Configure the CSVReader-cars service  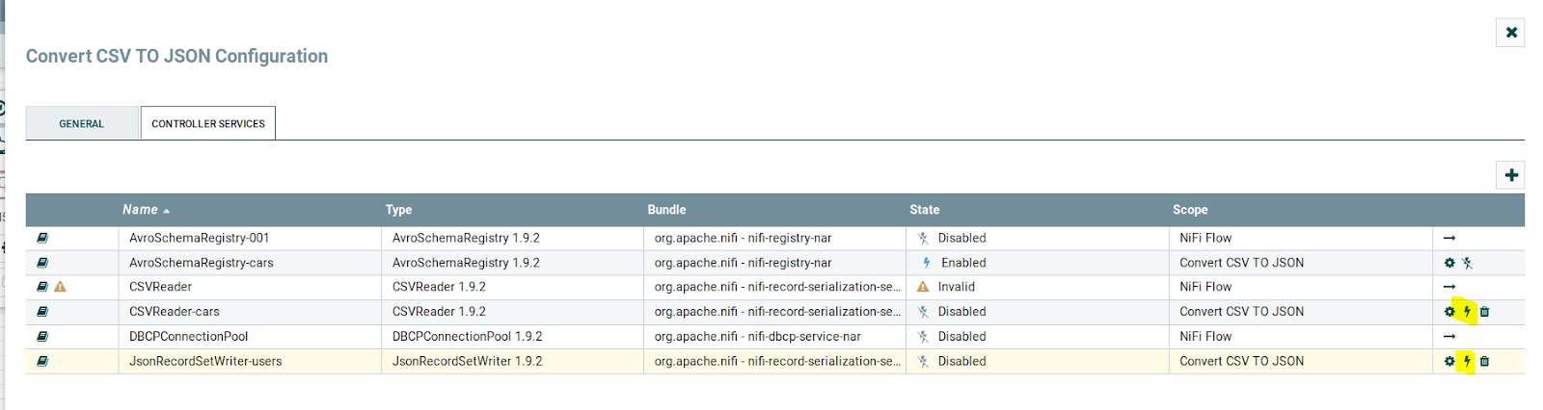1448,312
